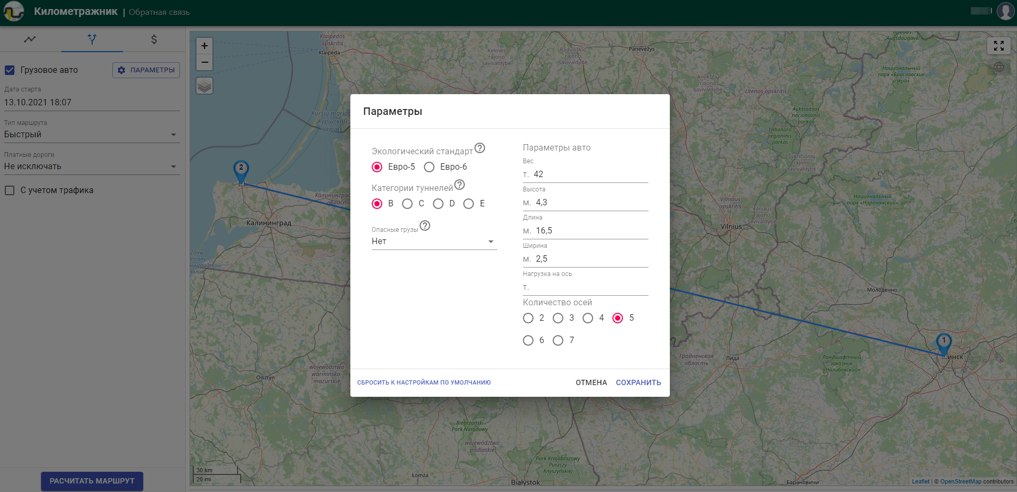Toggle fullscreen map view
This screenshot has width=1017, height=492.
click(998, 46)
